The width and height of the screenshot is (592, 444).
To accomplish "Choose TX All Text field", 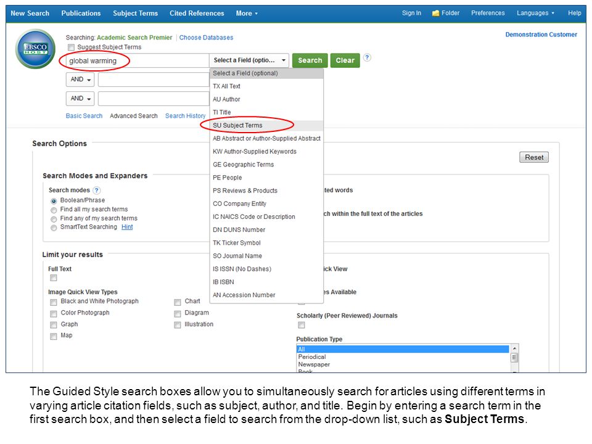I will 266,86.
